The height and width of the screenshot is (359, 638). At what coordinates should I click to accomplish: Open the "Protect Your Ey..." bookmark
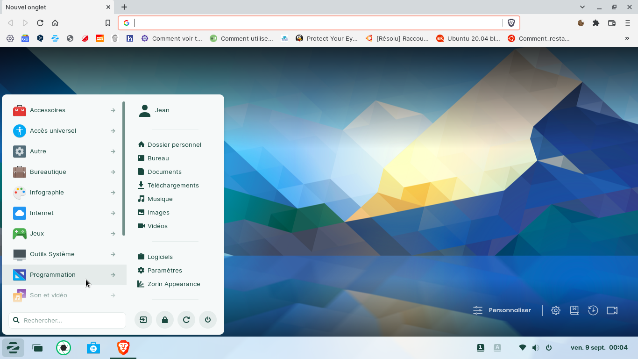point(326,39)
